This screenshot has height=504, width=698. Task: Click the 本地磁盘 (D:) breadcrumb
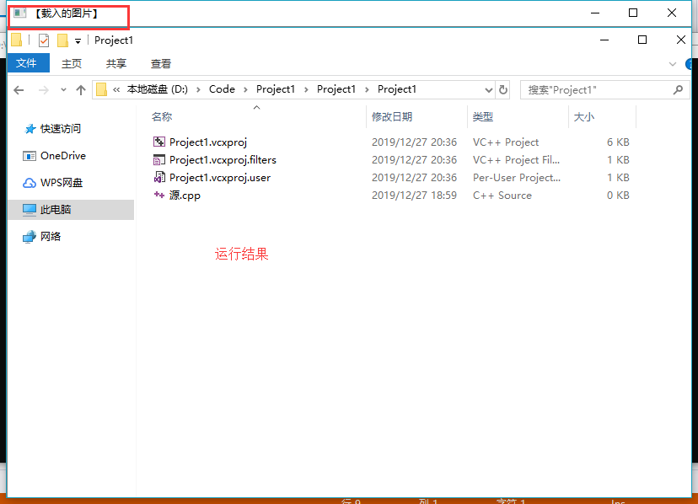click(158, 89)
